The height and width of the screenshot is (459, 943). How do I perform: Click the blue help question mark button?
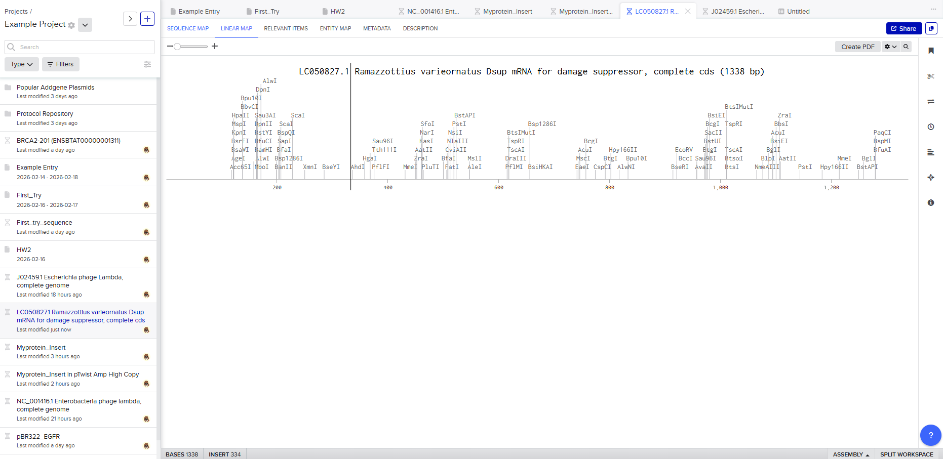coord(930,435)
